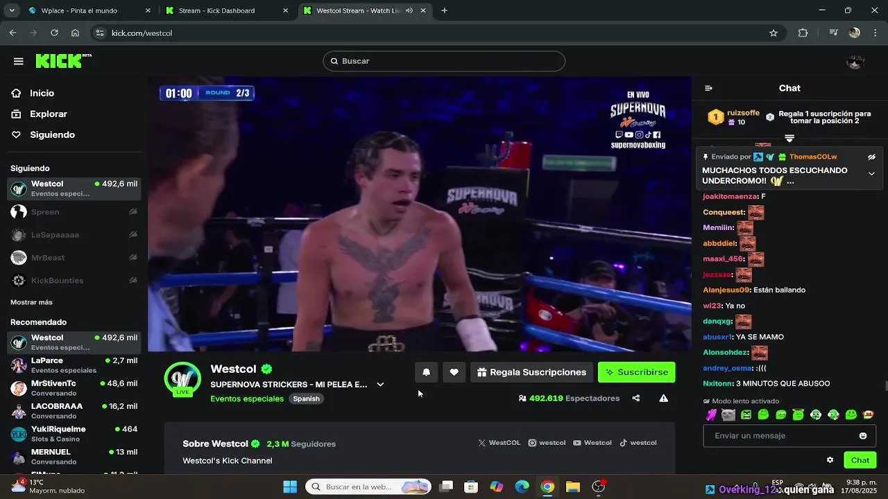This screenshot has width=888, height=499.
Task: Switch to Wplace - Pinta el mundo tab
Action: click(x=89, y=10)
